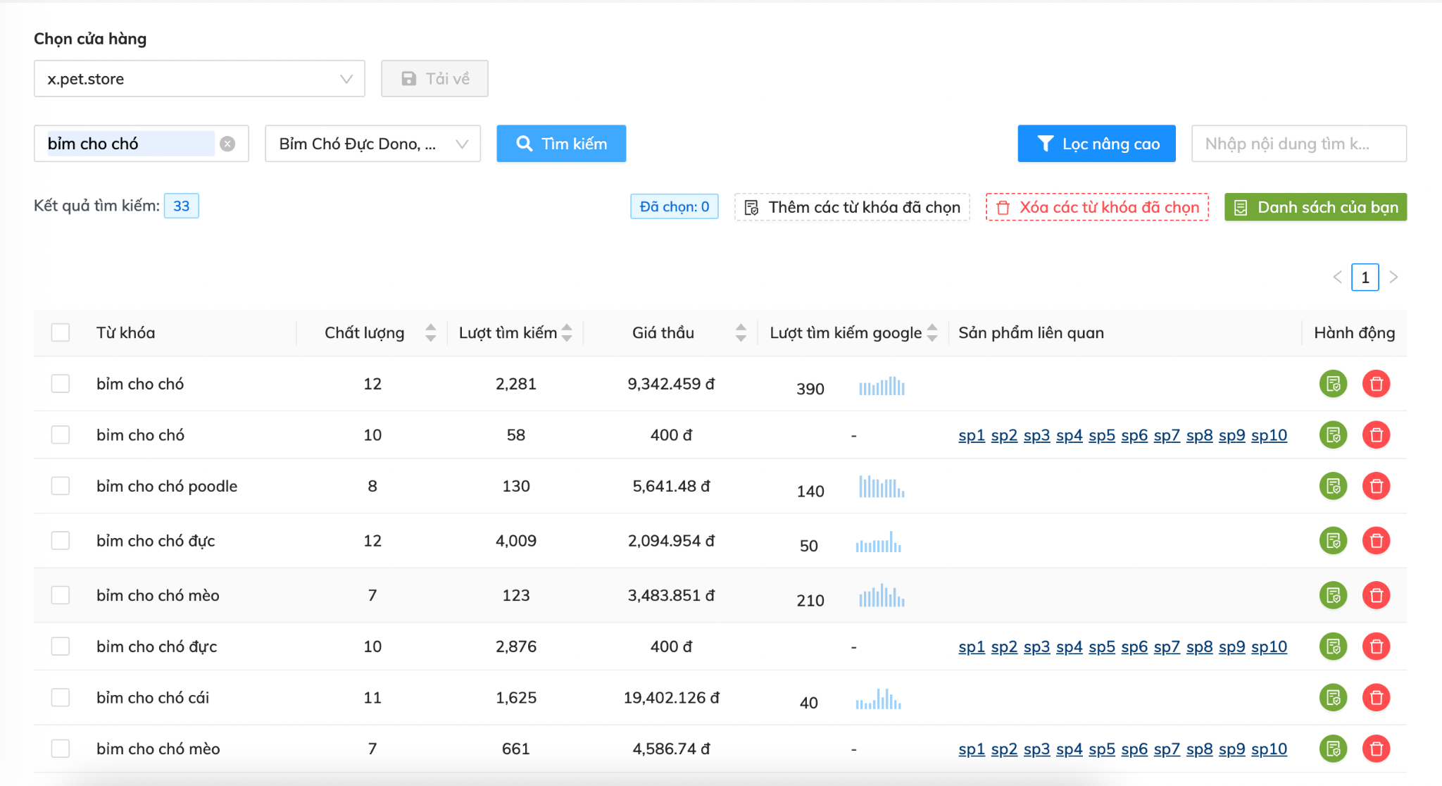Open the x.pet.store shop dropdown
Image resolution: width=1442 pixels, height=786 pixels.
pos(199,78)
